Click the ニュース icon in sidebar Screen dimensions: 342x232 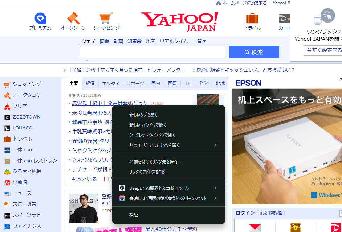point(7,194)
